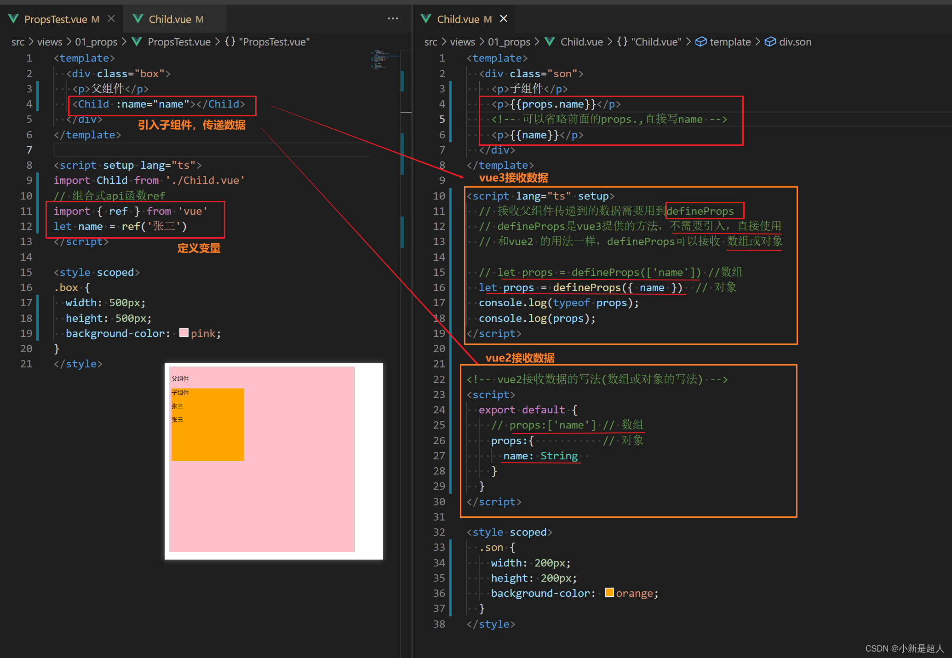Select the right pane Child.vue tab
952x658 pixels.
point(464,19)
